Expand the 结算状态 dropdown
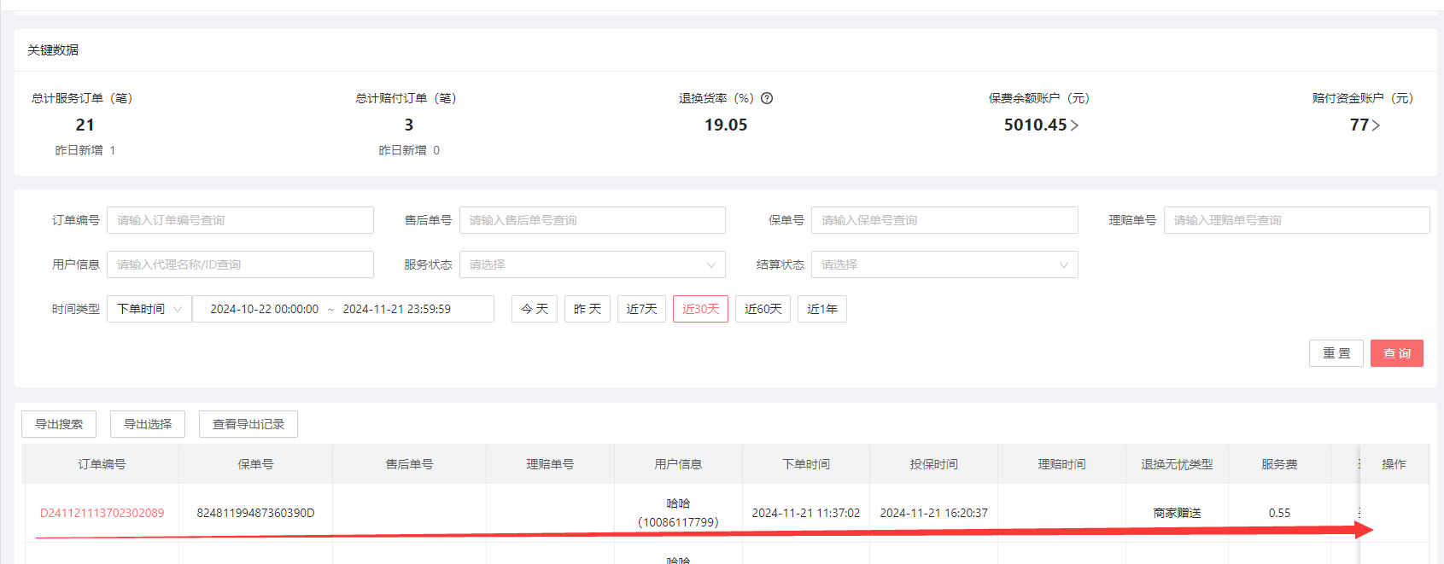This screenshot has width=1444, height=564. (x=944, y=265)
